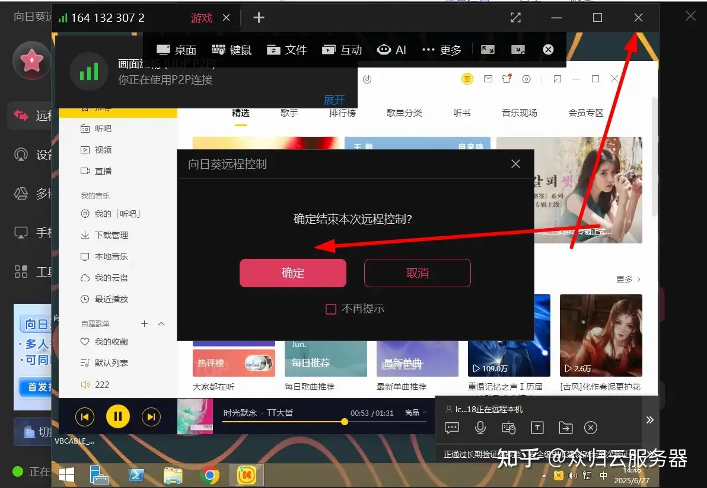Pause the currently playing song 时光默念
The height and width of the screenshot is (488, 707).
click(117, 416)
